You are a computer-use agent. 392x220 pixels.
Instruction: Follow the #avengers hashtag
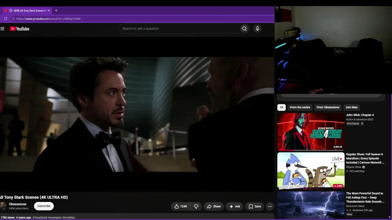pos(55,218)
